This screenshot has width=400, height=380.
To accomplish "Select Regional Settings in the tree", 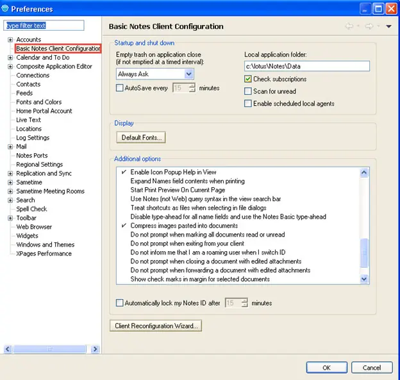I will pyautogui.click(x=39, y=165).
